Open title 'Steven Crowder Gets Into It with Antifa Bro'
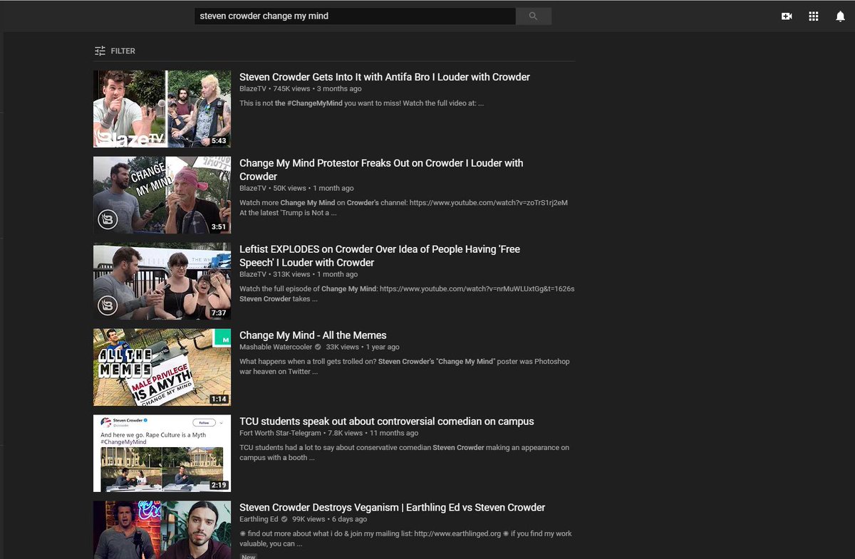This screenshot has width=855, height=559. click(385, 77)
